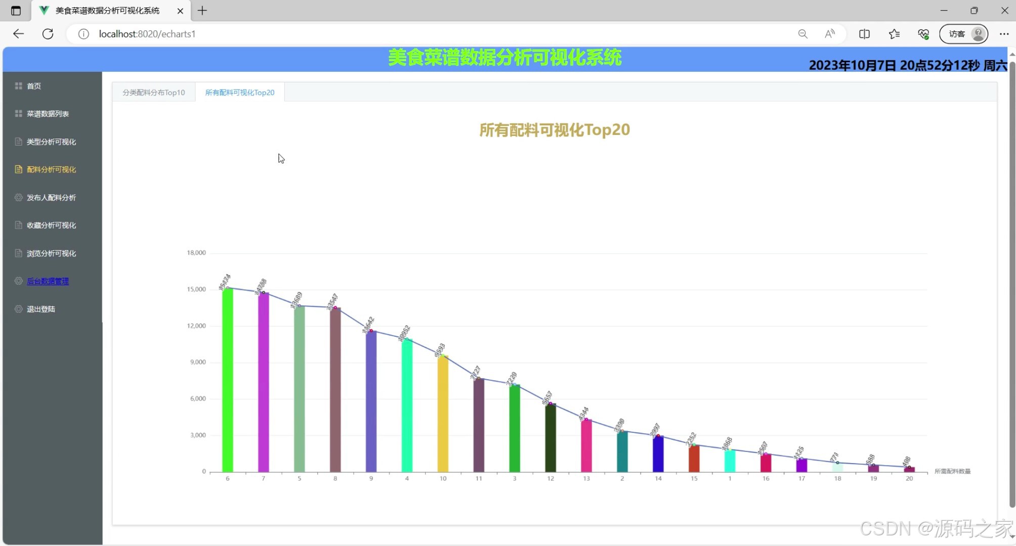Click the bright green bar labeled 6
Image resolution: width=1016 pixels, height=546 pixels.
click(228, 379)
